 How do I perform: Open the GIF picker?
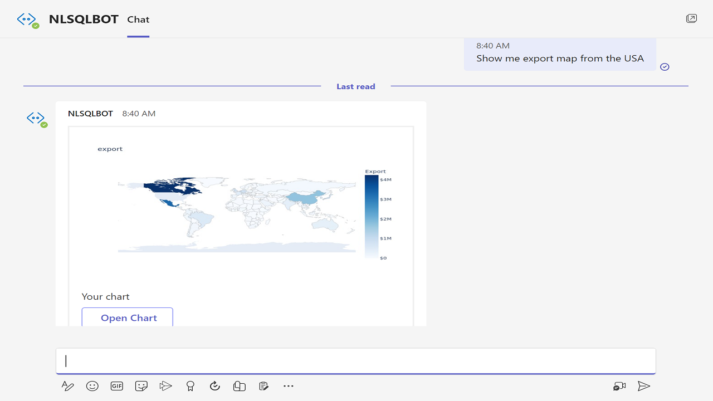pyautogui.click(x=116, y=386)
